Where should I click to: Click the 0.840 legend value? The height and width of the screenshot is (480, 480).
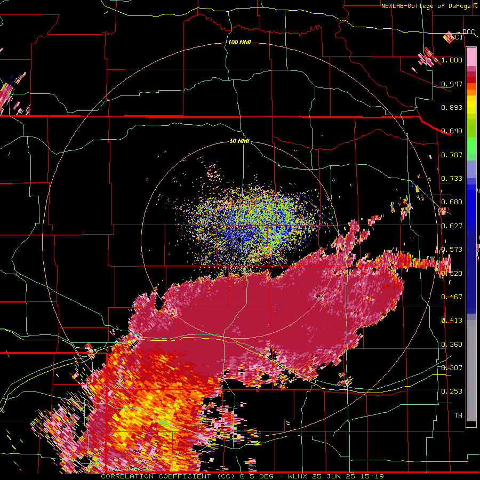tap(452, 131)
